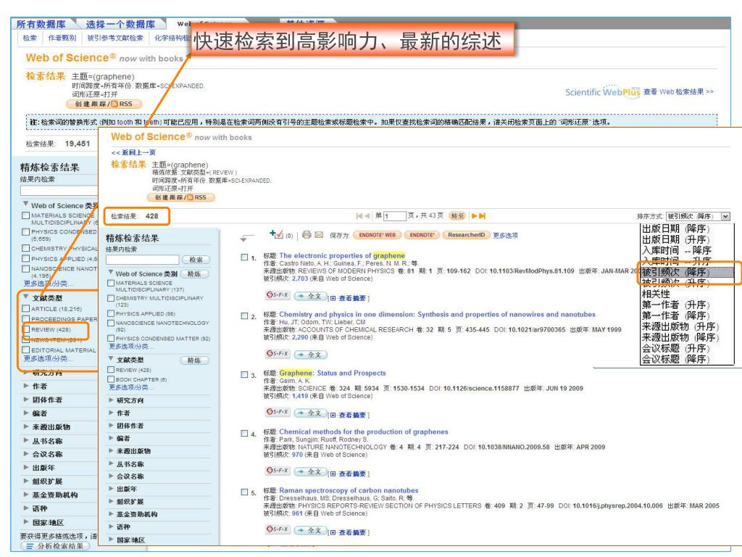This screenshot has height=557, width=742.
Task: Open S·F·X link for Chemical methods result
Action: pos(278,471)
